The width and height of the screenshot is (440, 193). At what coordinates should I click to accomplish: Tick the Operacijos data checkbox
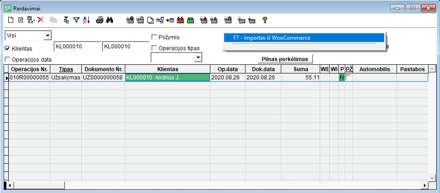pyautogui.click(x=7, y=59)
